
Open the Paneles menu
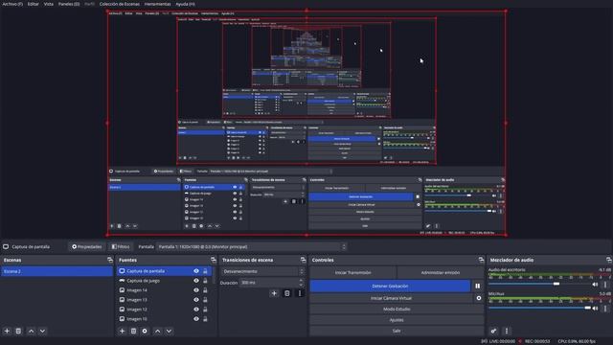click(x=69, y=4)
